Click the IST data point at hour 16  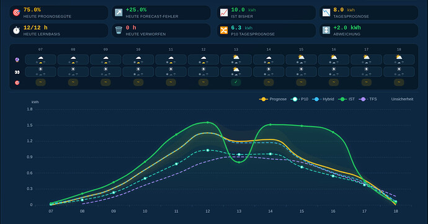coord(333,132)
